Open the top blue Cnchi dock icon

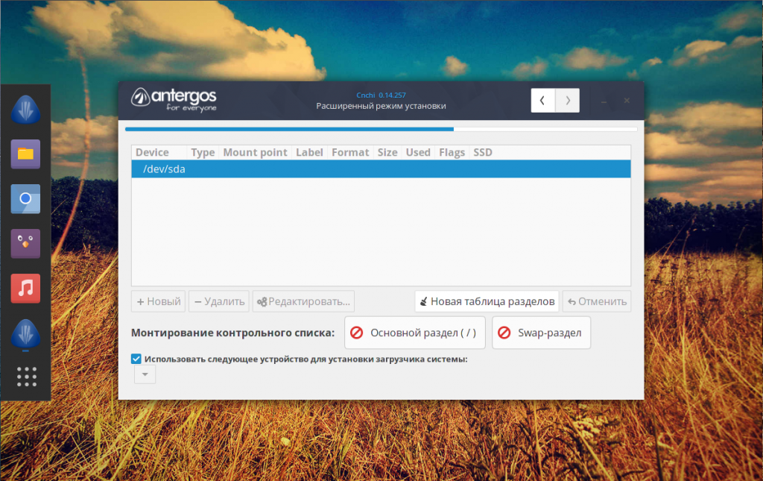pyautogui.click(x=25, y=109)
